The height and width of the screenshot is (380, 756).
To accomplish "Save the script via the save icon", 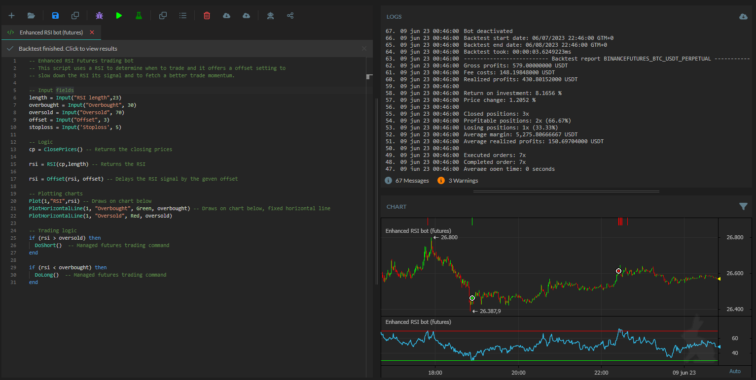I will point(55,15).
